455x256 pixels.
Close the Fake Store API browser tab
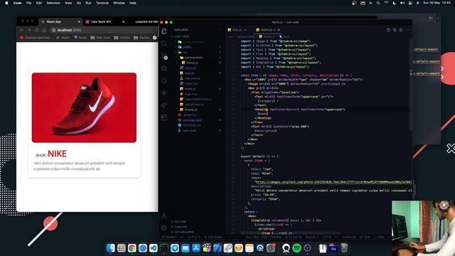[x=123, y=22]
